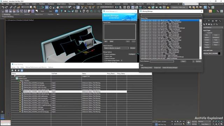Open the reference coordinate system dropdown
Screen dimensions: 224x126
(64, 7)
